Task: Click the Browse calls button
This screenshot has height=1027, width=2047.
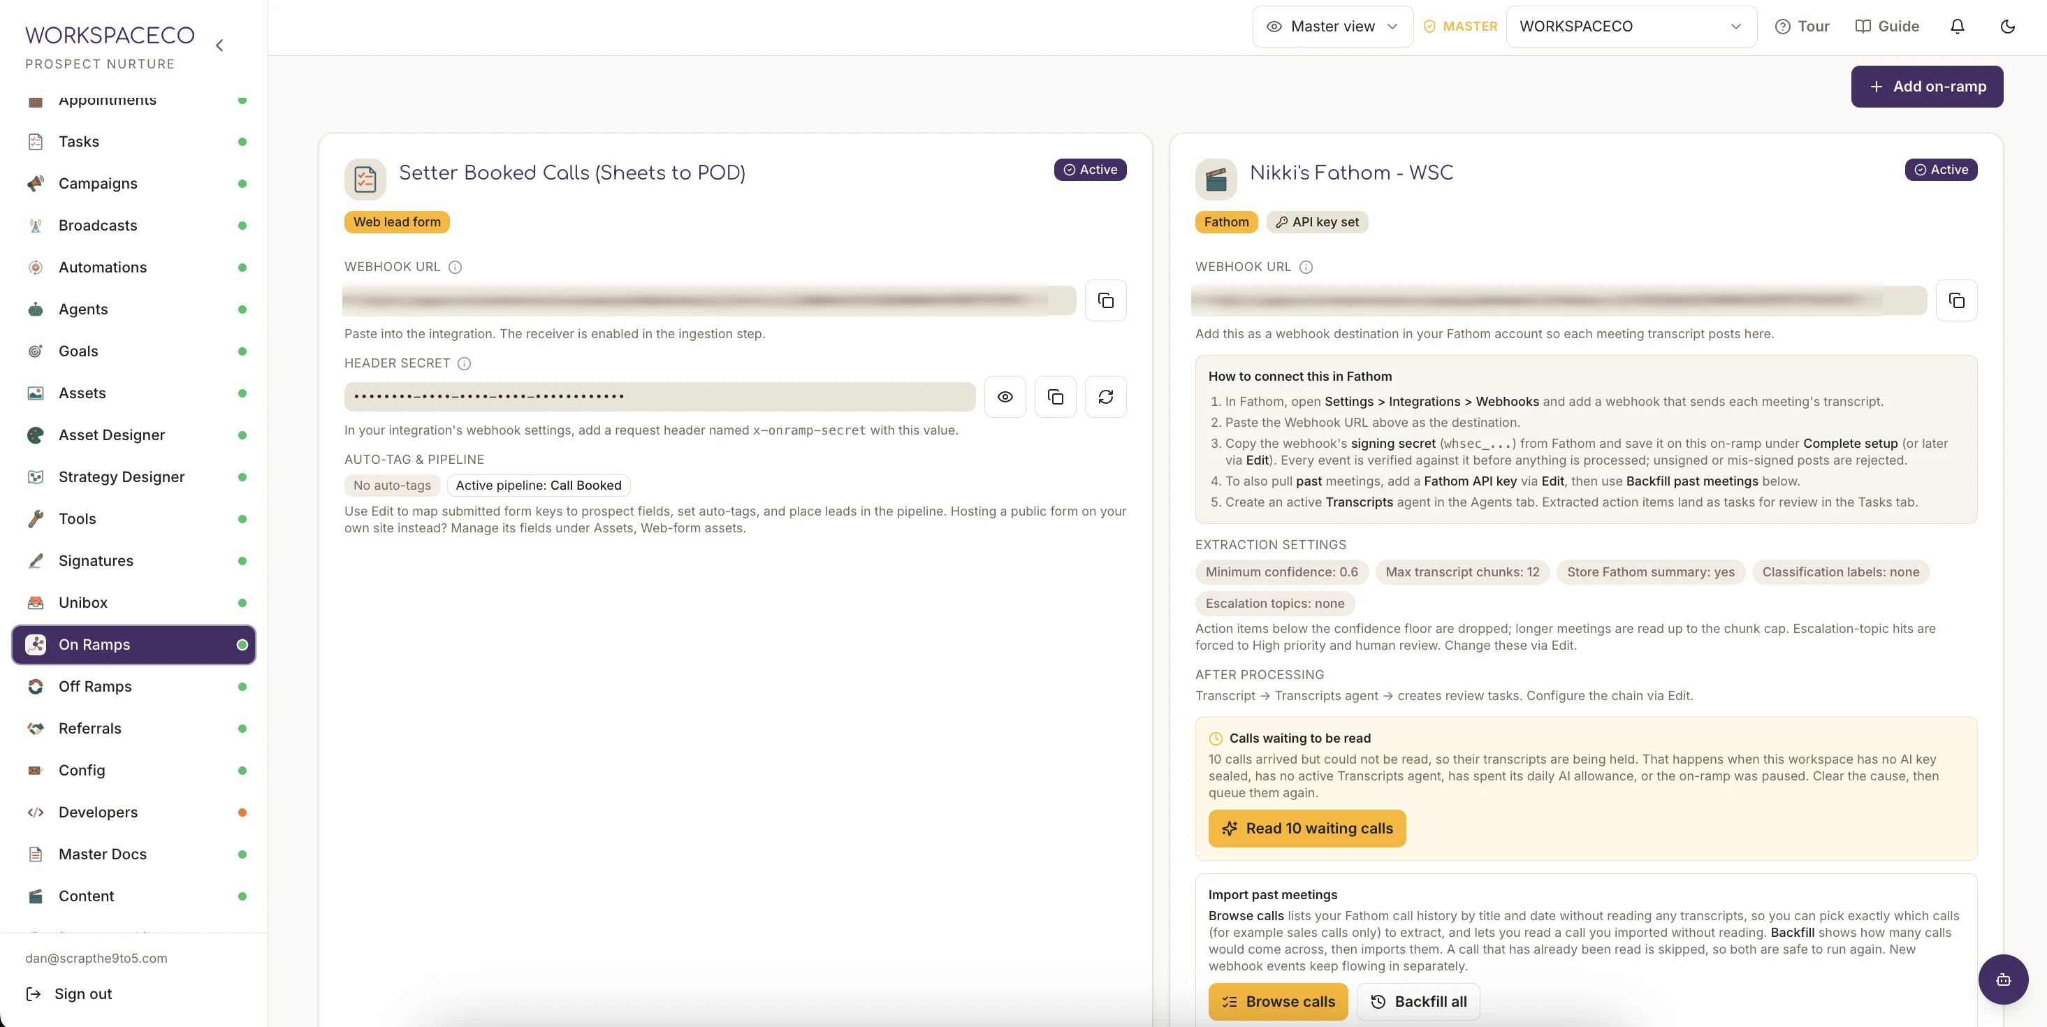Action: pyautogui.click(x=1278, y=1002)
